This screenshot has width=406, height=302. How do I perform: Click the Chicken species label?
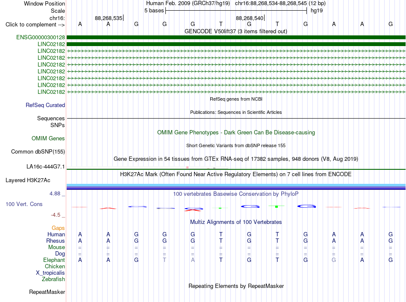tap(55, 266)
